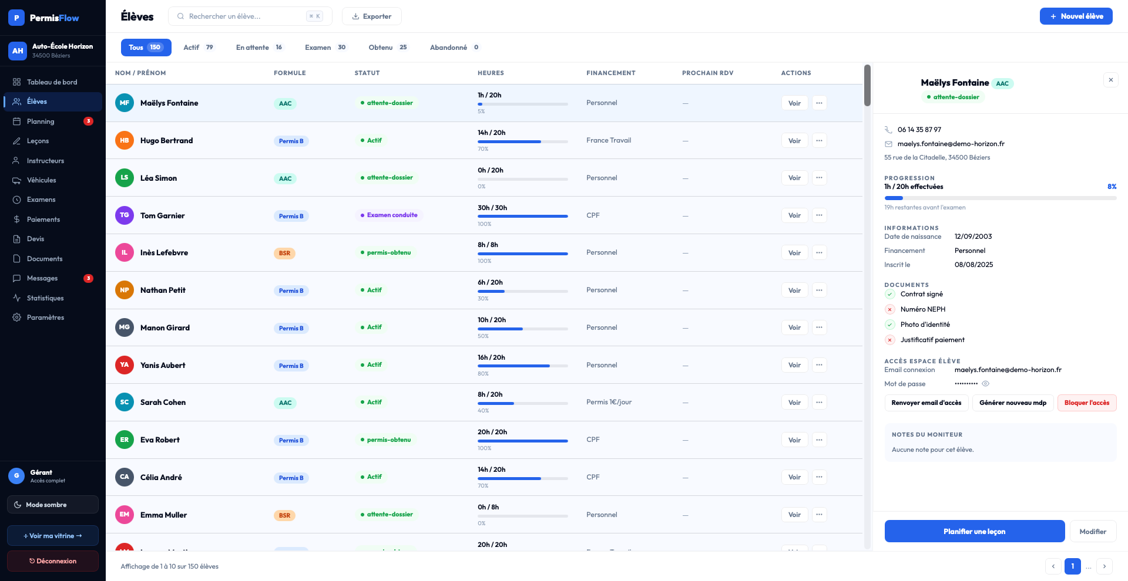
Task: Click the phone icon in detail panel
Action: click(x=888, y=130)
